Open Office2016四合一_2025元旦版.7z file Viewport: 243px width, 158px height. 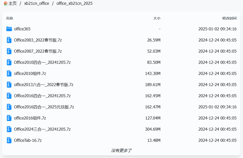(44, 107)
